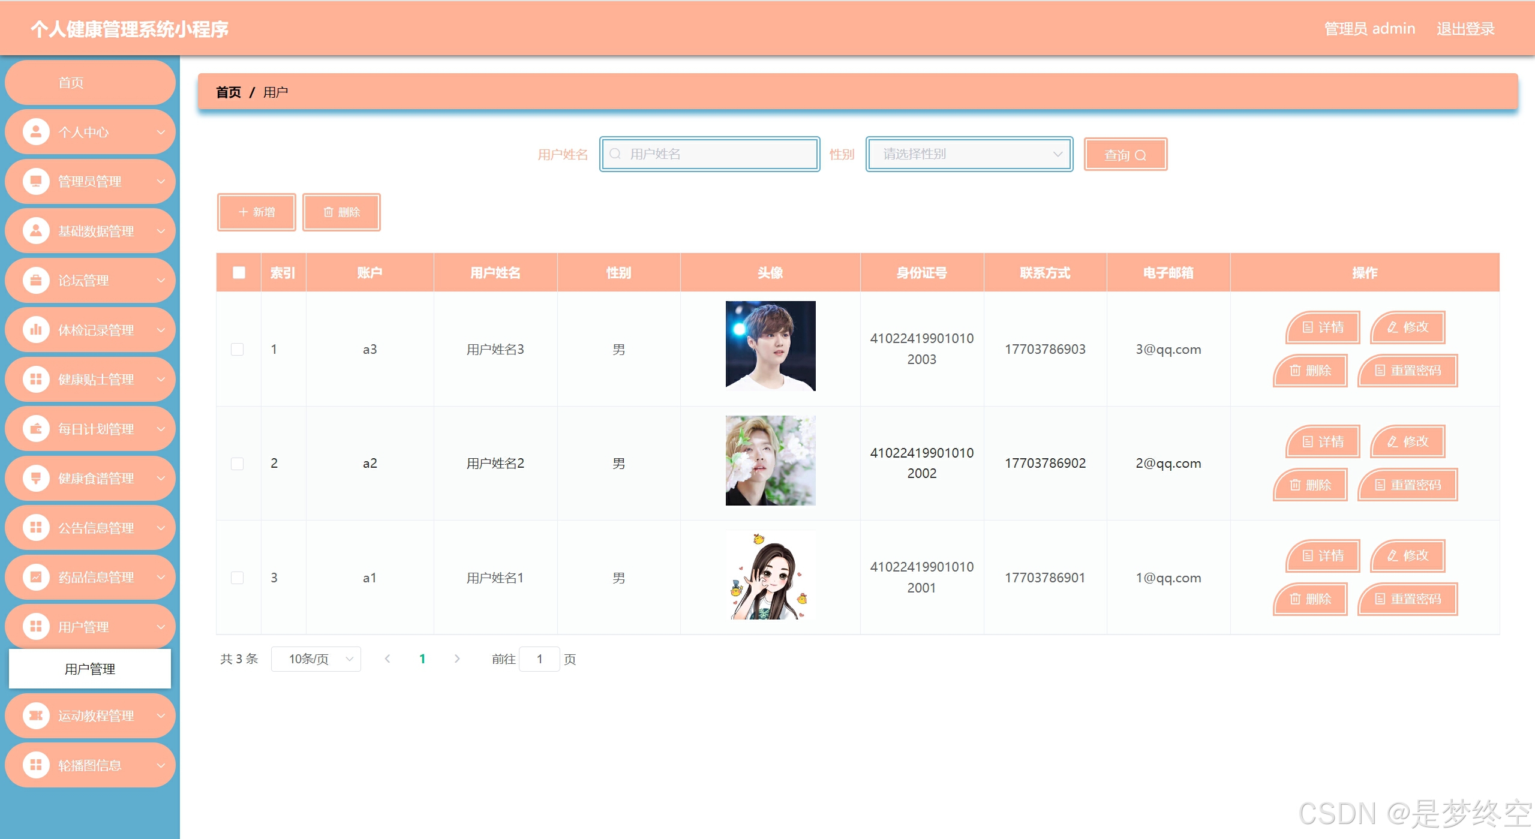Open the 请选择性别 dropdown
This screenshot has width=1535, height=839.
click(x=969, y=154)
